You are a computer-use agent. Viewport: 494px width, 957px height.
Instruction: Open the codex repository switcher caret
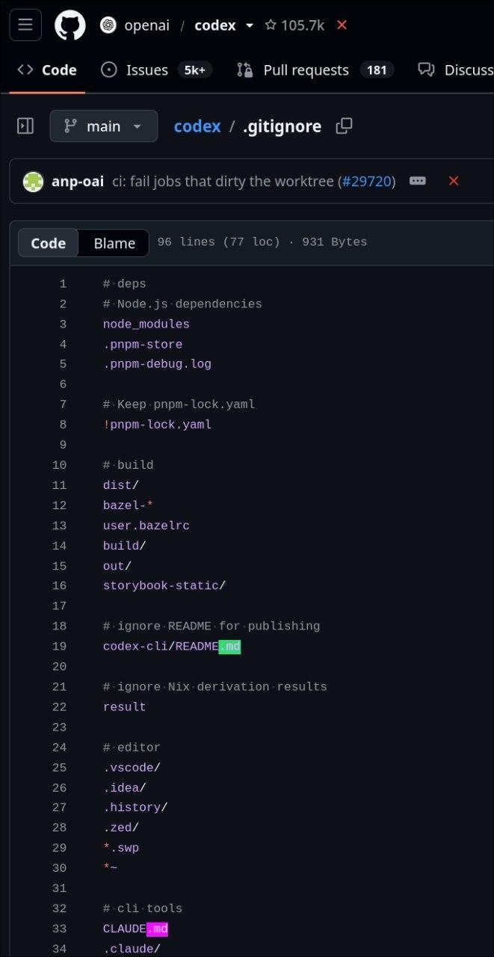(x=250, y=25)
